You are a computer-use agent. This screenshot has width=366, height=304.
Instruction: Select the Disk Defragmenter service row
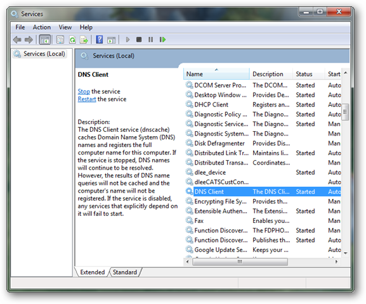tap(263, 143)
